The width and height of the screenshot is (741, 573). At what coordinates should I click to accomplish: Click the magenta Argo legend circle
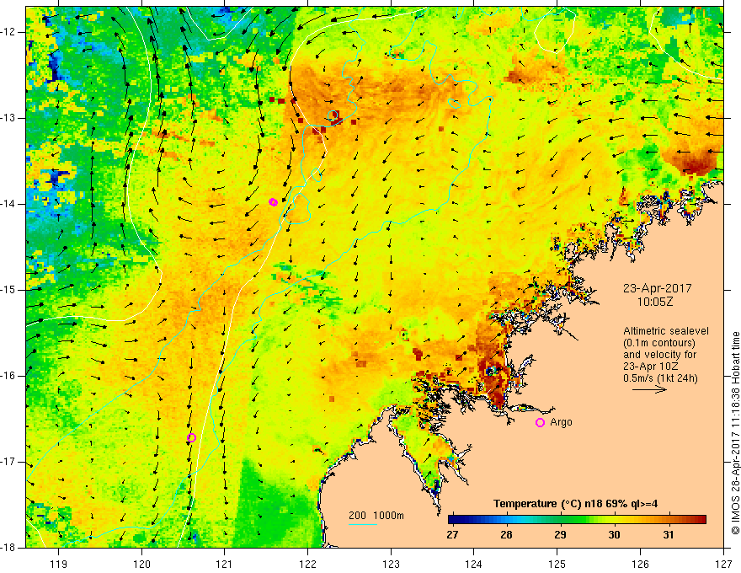click(x=540, y=422)
